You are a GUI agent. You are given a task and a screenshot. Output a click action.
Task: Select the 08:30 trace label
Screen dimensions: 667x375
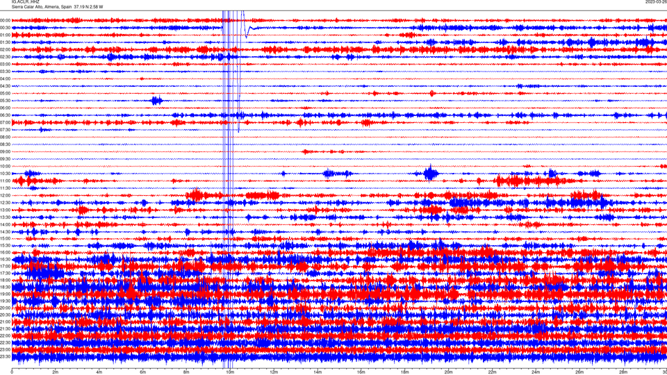5,144
